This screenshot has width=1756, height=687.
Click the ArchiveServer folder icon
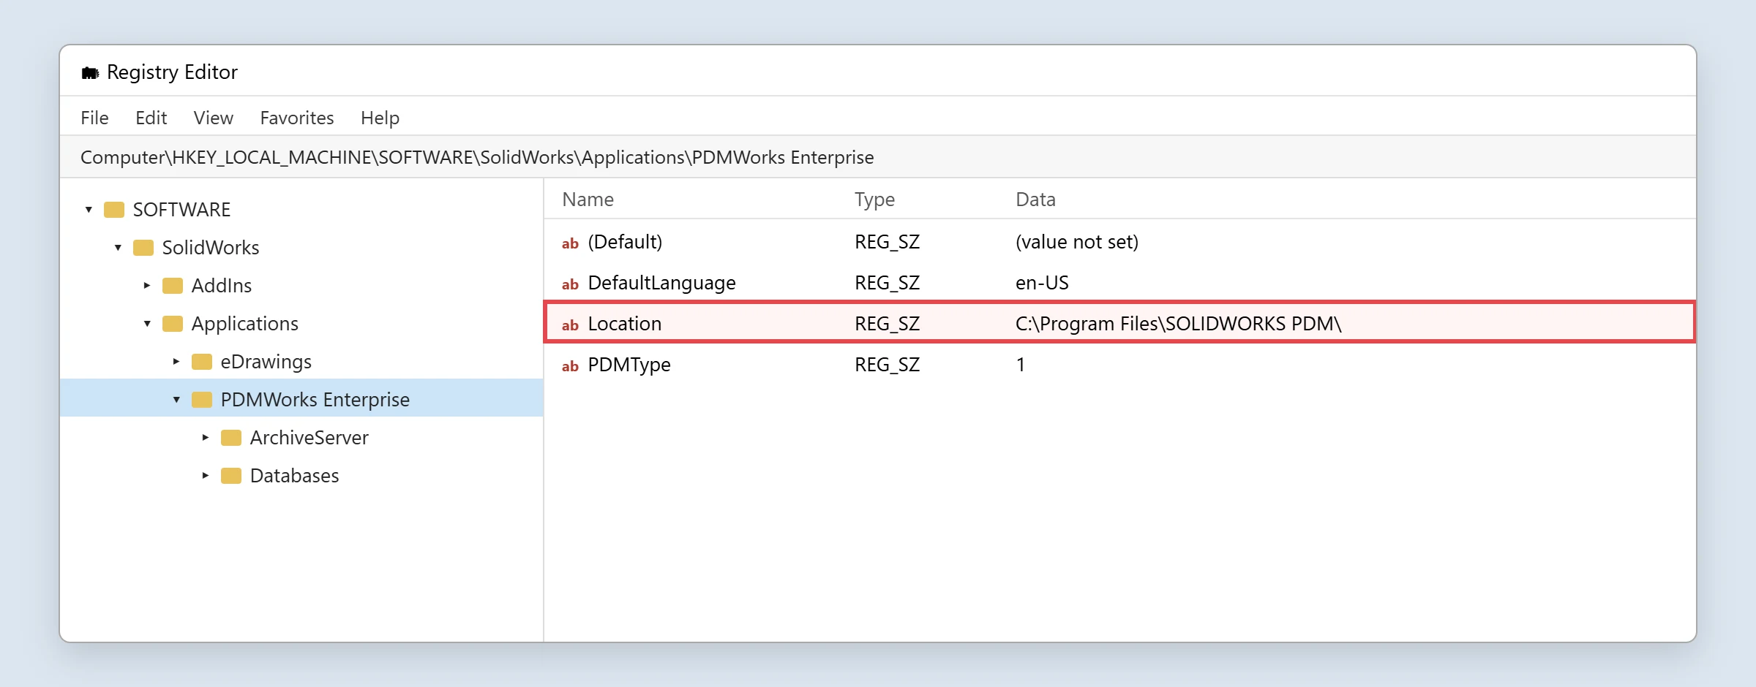tap(231, 439)
